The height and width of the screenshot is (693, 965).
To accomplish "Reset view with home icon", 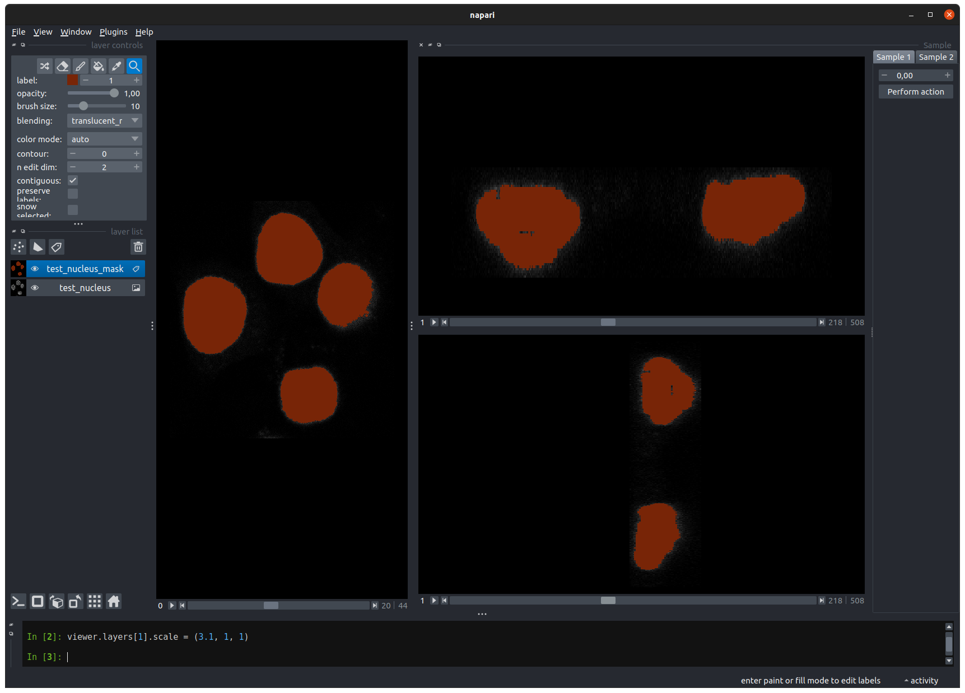I will [114, 601].
